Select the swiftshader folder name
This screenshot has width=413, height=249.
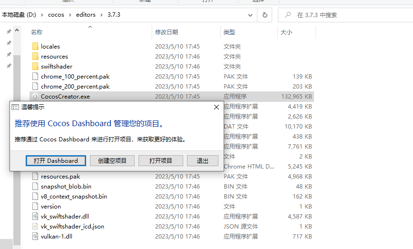[x=56, y=66]
